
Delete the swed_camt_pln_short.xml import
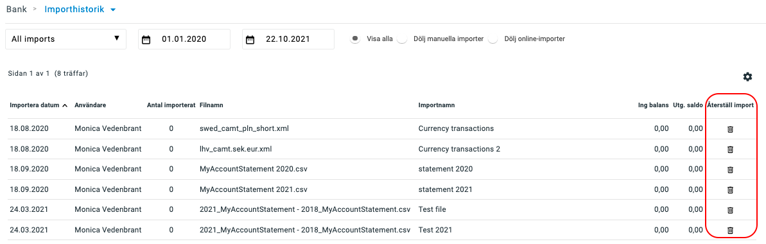tap(730, 129)
